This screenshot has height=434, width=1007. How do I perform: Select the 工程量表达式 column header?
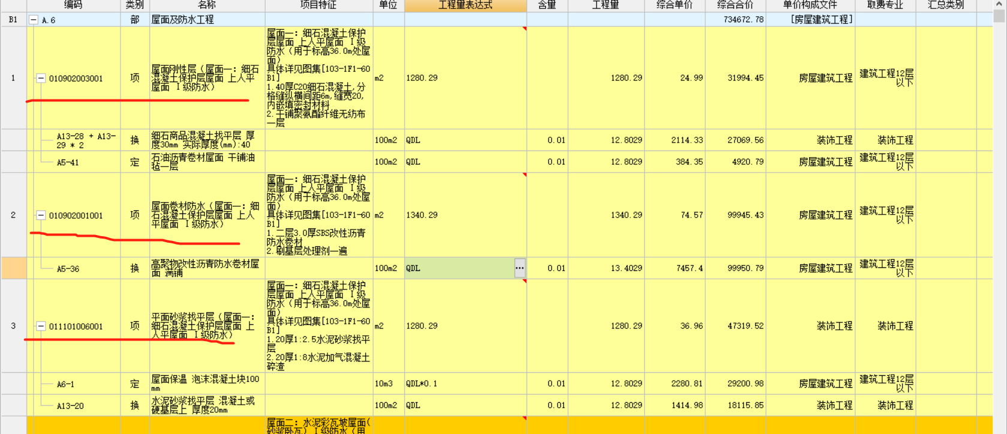(x=465, y=5)
